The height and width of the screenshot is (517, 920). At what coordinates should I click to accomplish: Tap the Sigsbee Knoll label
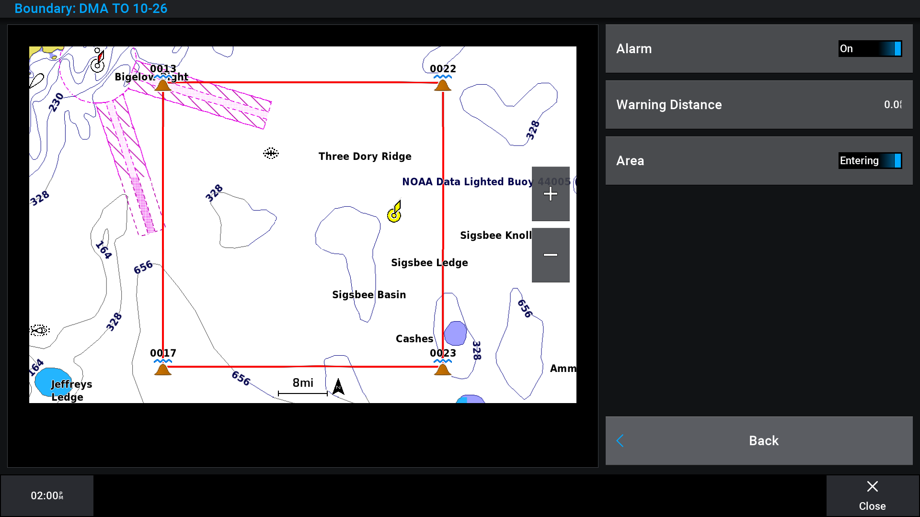tap(496, 236)
